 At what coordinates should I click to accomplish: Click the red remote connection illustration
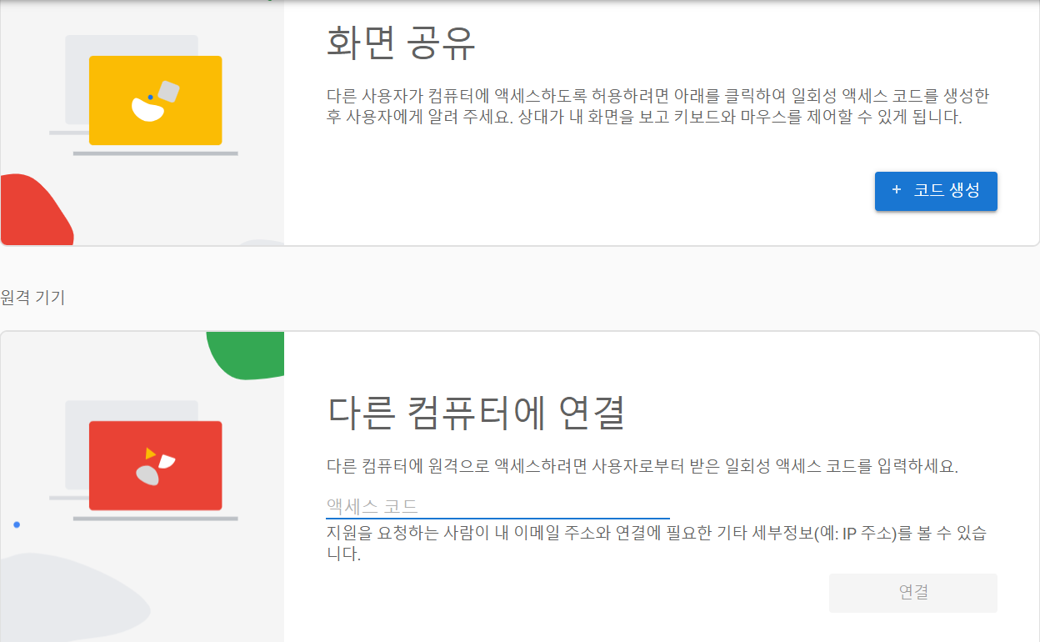point(154,465)
